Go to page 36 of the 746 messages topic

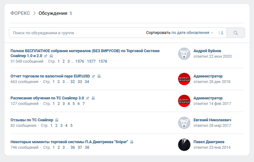pos(73,147)
